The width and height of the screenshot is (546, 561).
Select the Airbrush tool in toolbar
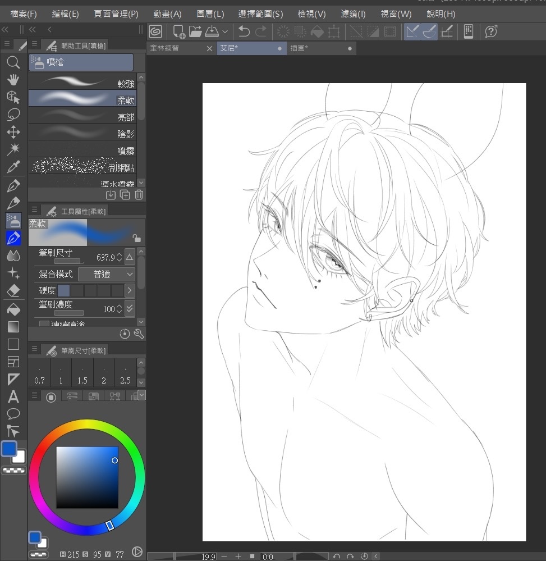point(13,221)
